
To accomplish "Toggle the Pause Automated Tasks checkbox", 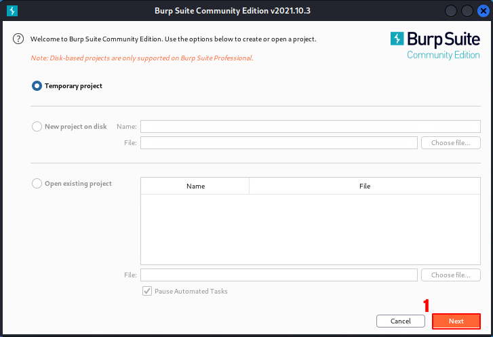I will pos(146,291).
